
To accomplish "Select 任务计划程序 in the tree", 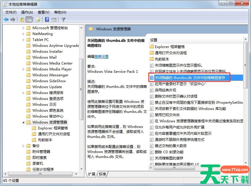I will click(43, 169).
